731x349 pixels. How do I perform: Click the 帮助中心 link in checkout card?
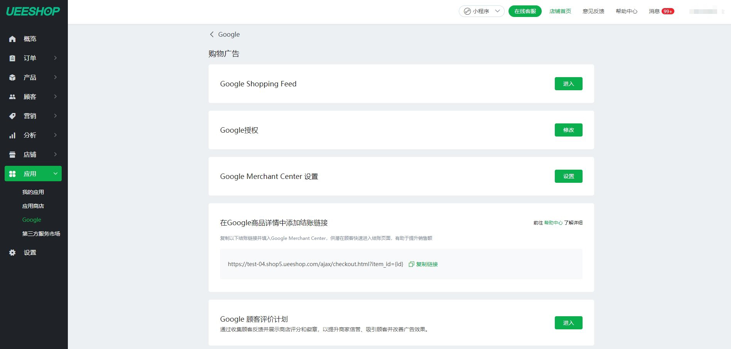(553, 223)
